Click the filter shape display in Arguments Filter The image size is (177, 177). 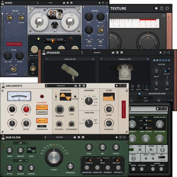click(x=109, y=97)
